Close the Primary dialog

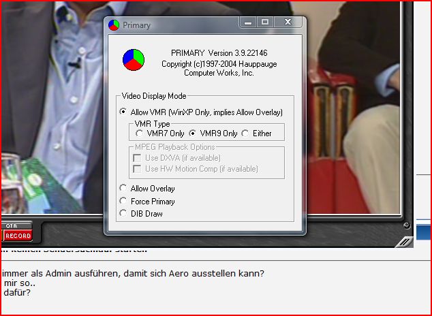point(288,22)
